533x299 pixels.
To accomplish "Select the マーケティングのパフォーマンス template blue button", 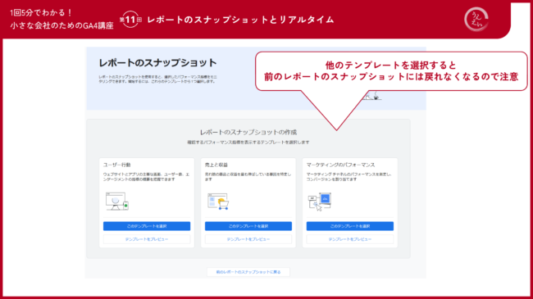I will (350, 226).
